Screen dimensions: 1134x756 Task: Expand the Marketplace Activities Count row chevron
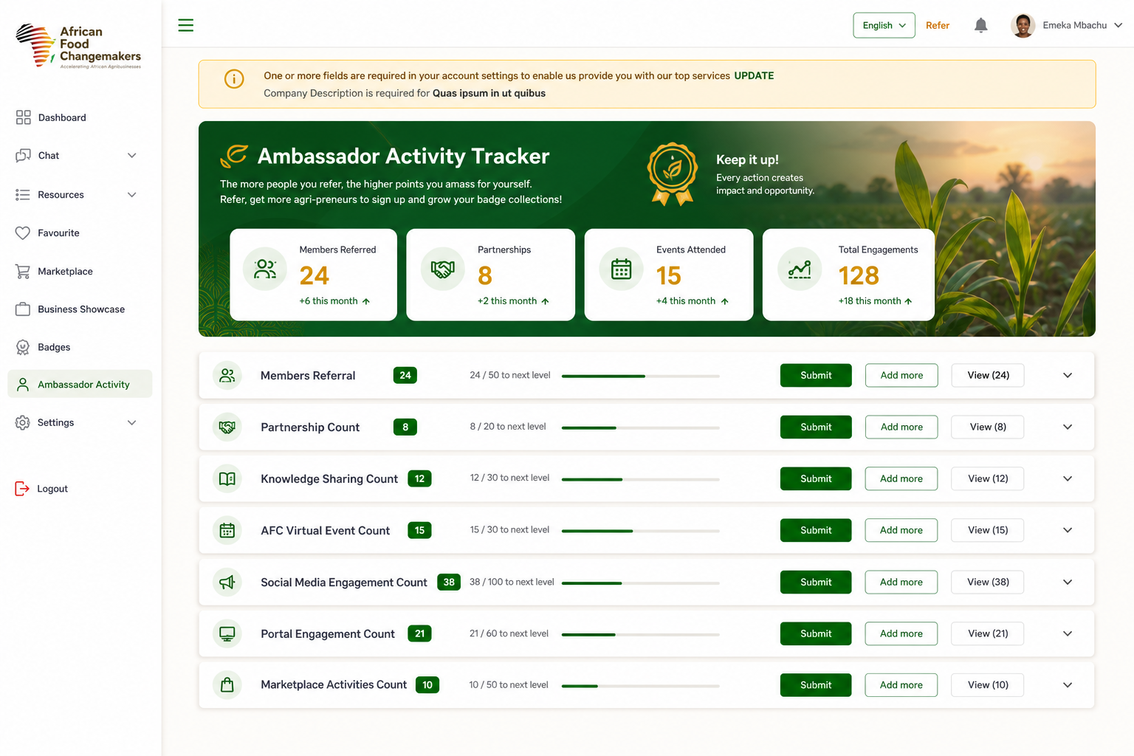point(1068,685)
